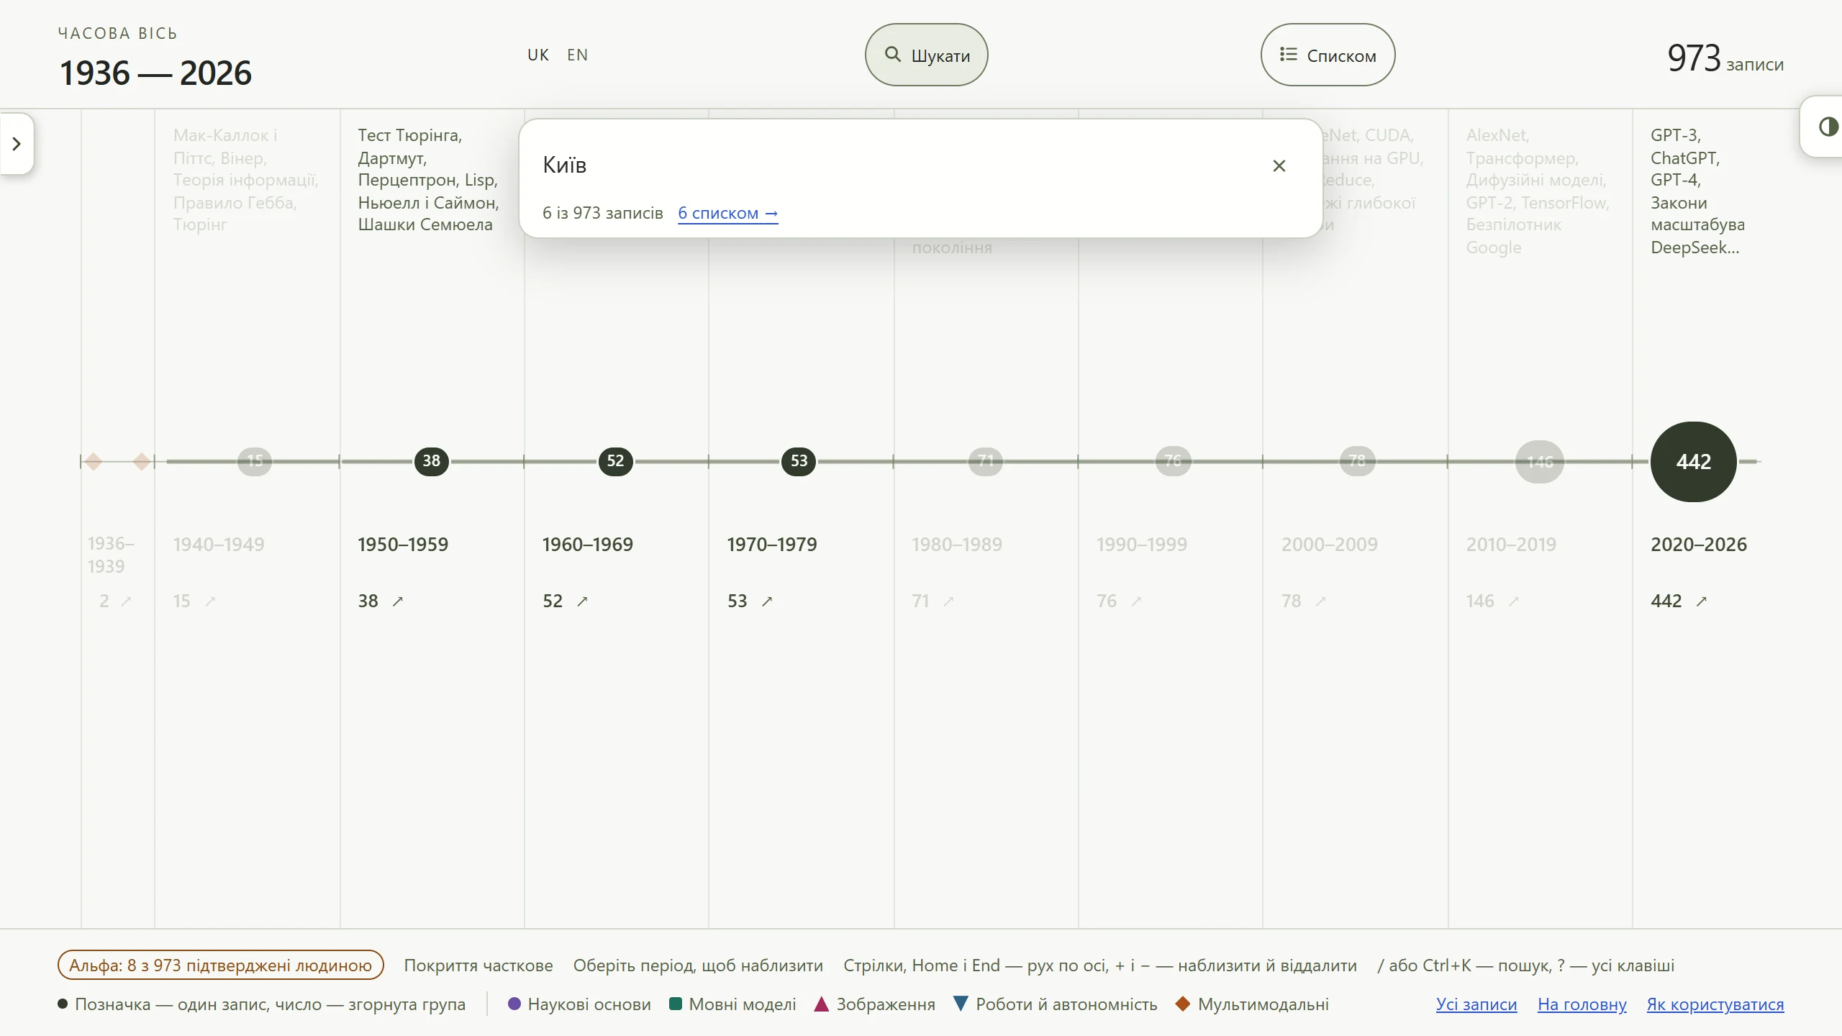Close the Київ popup
1842x1036 pixels.
click(1279, 166)
